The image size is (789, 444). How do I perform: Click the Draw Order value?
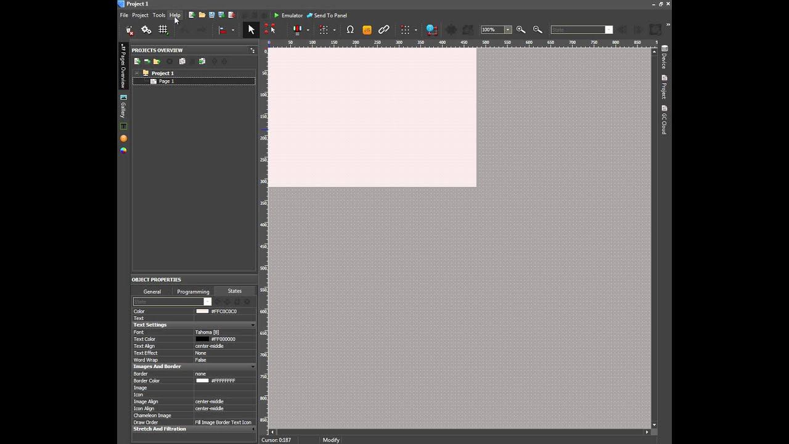pyautogui.click(x=224, y=422)
